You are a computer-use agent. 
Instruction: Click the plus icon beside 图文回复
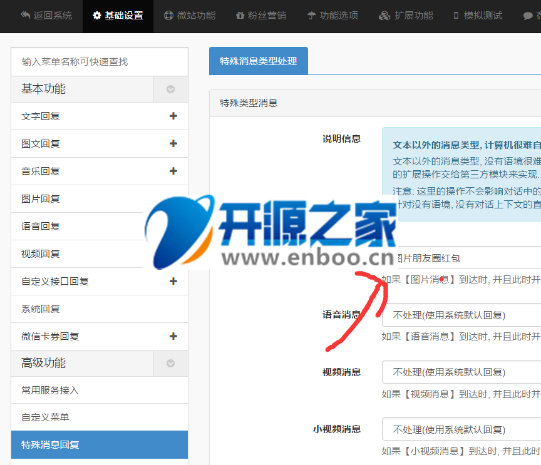click(x=173, y=143)
